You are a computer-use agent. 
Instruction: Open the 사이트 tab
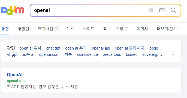tap(89, 29)
